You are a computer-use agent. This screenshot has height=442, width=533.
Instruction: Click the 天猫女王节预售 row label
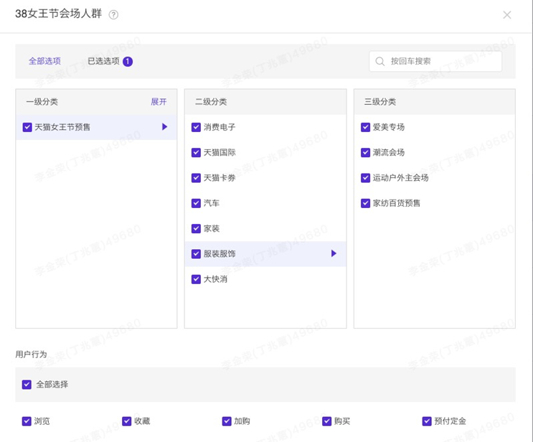pyautogui.click(x=62, y=127)
